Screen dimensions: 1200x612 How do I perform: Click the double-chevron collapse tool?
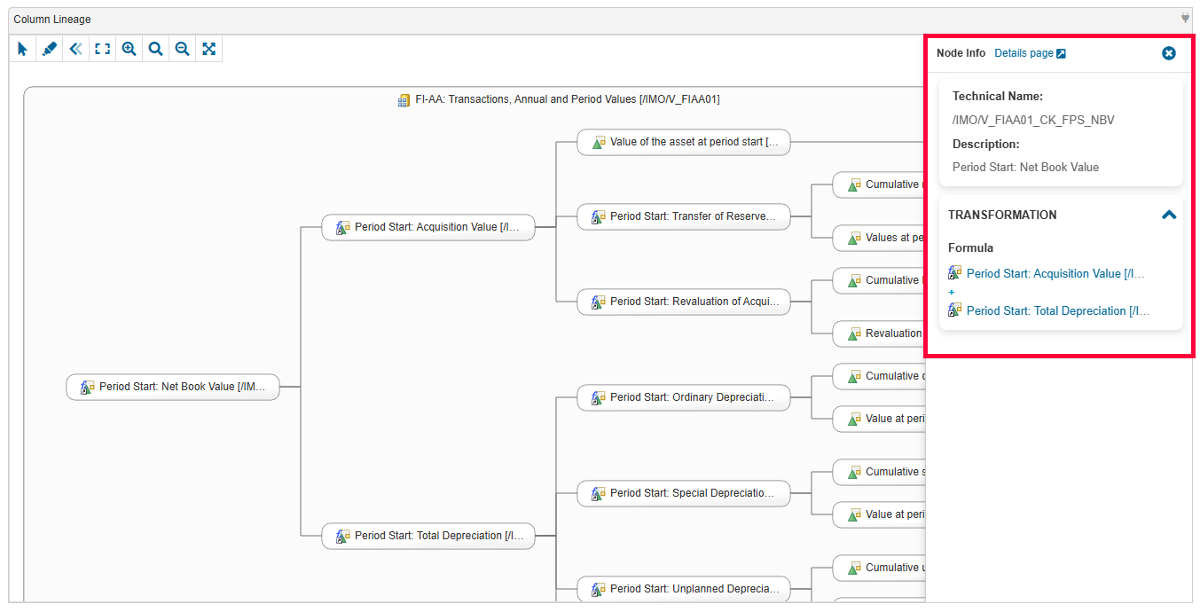[76, 49]
